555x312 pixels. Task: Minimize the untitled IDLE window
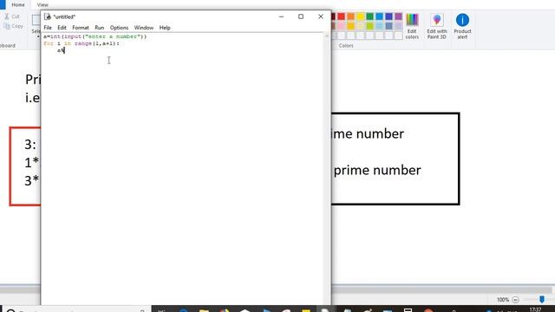pyautogui.click(x=281, y=16)
